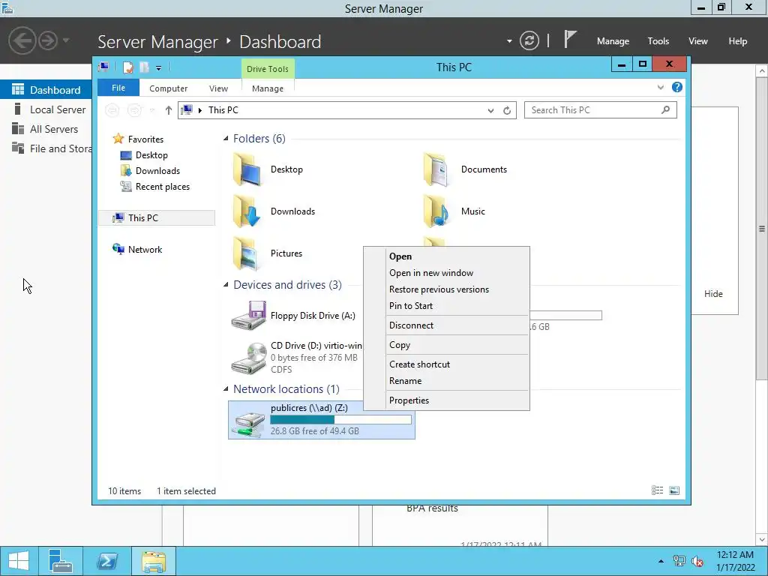Click Server Manager forward arrow button
The height and width of the screenshot is (576, 768).
[48, 40]
